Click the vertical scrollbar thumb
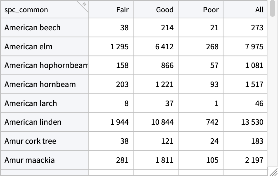Screen dimensions: 278x176 click(273, 9)
